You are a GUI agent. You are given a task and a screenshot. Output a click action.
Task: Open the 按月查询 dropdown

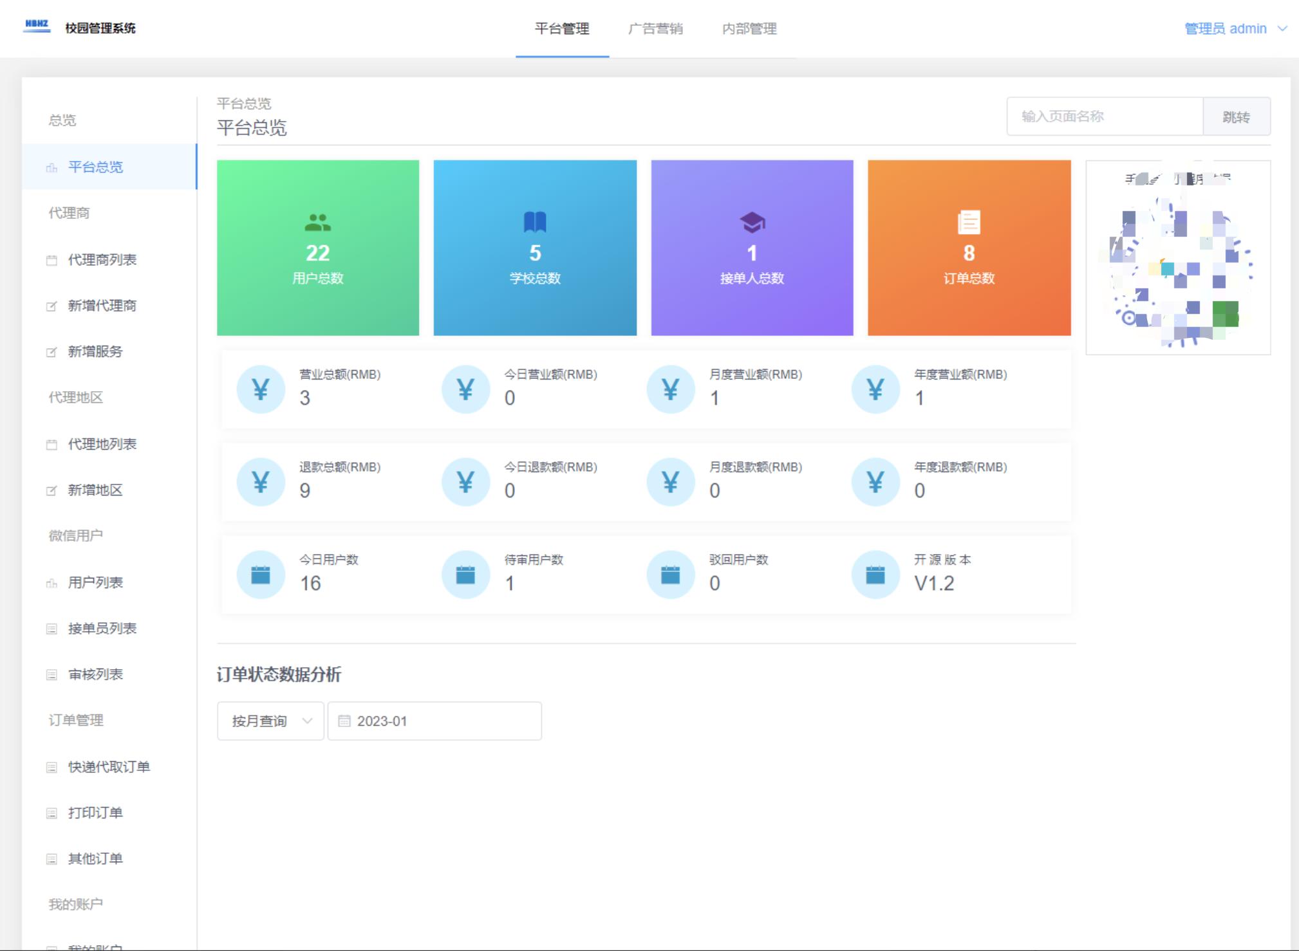(270, 721)
